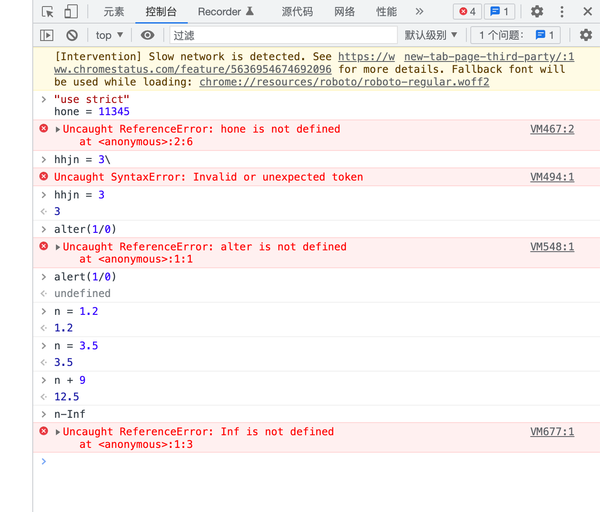600x512 pixels.
Task: Click 'at <anonymous>:2:6' stack line
Action: click(136, 142)
